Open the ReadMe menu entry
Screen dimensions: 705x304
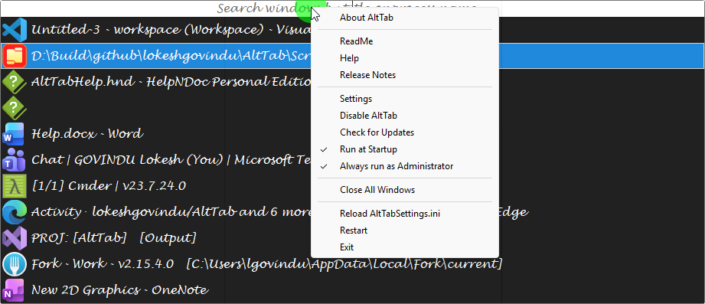[405, 41]
